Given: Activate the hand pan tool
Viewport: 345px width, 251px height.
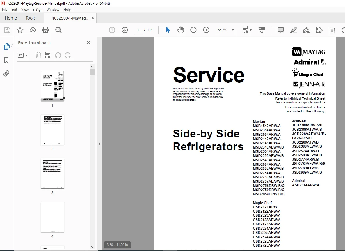Looking at the screenshot, I should (x=181, y=30).
